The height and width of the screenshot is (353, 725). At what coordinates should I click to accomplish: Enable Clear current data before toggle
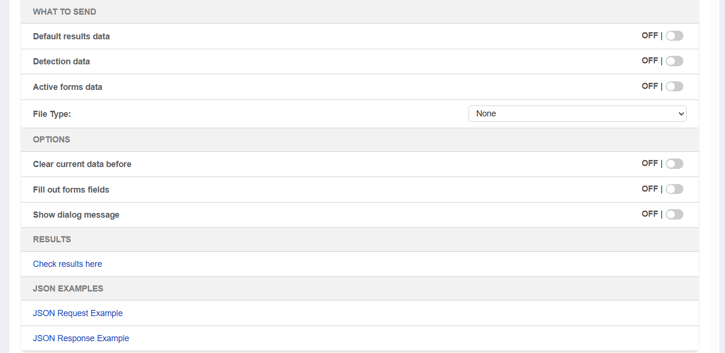coord(674,164)
